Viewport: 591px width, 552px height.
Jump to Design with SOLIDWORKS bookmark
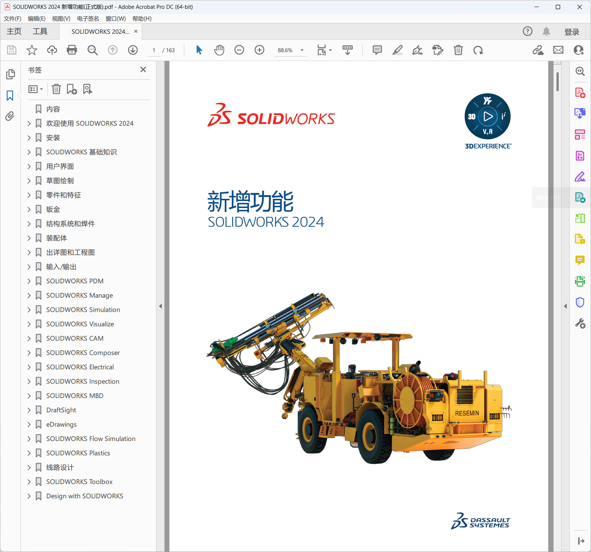click(x=85, y=496)
